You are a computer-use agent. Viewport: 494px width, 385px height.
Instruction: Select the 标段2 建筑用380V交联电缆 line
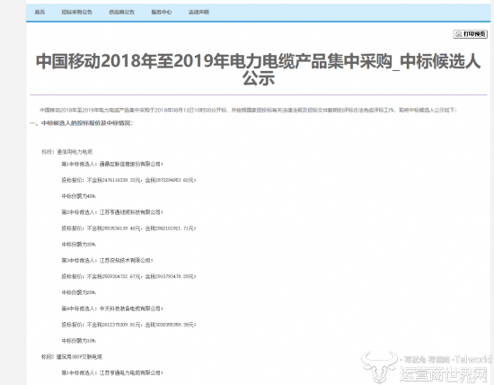pyautogui.click(x=72, y=357)
